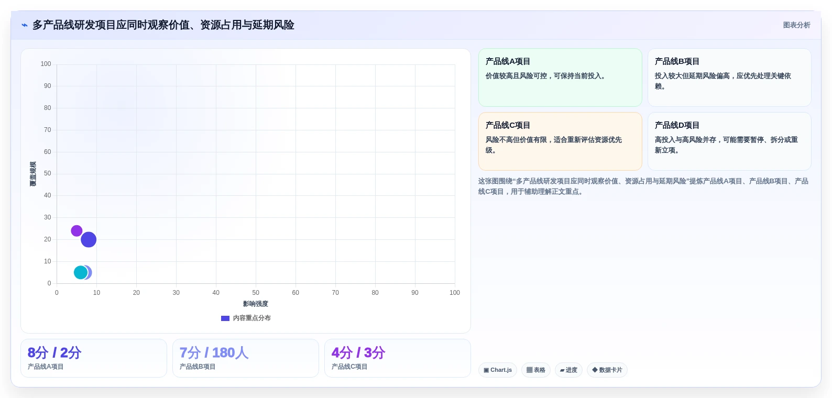Select the 数据卡片 tag
The image size is (832, 398).
click(607, 370)
